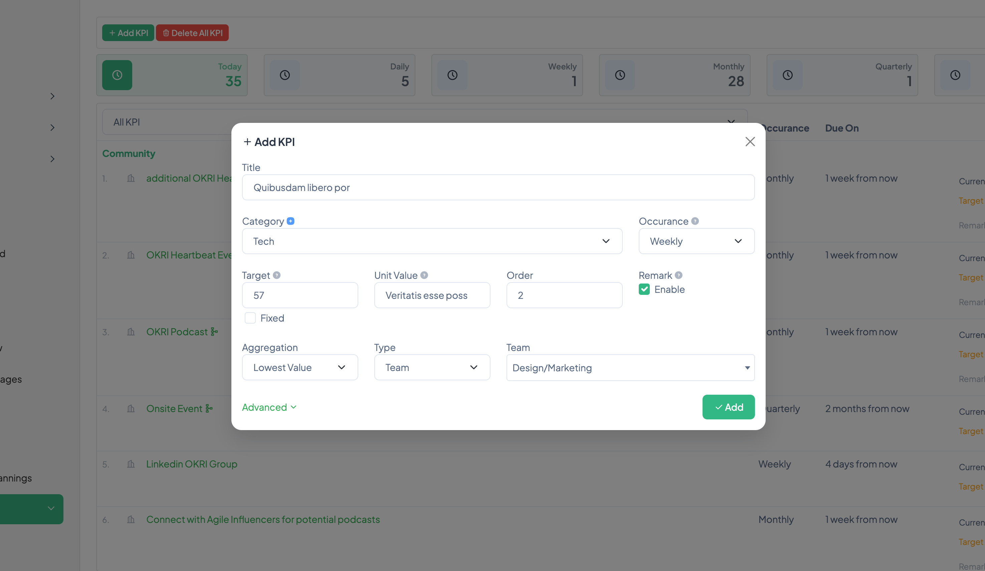Open the Occurance dropdown showing Weekly

pos(696,241)
